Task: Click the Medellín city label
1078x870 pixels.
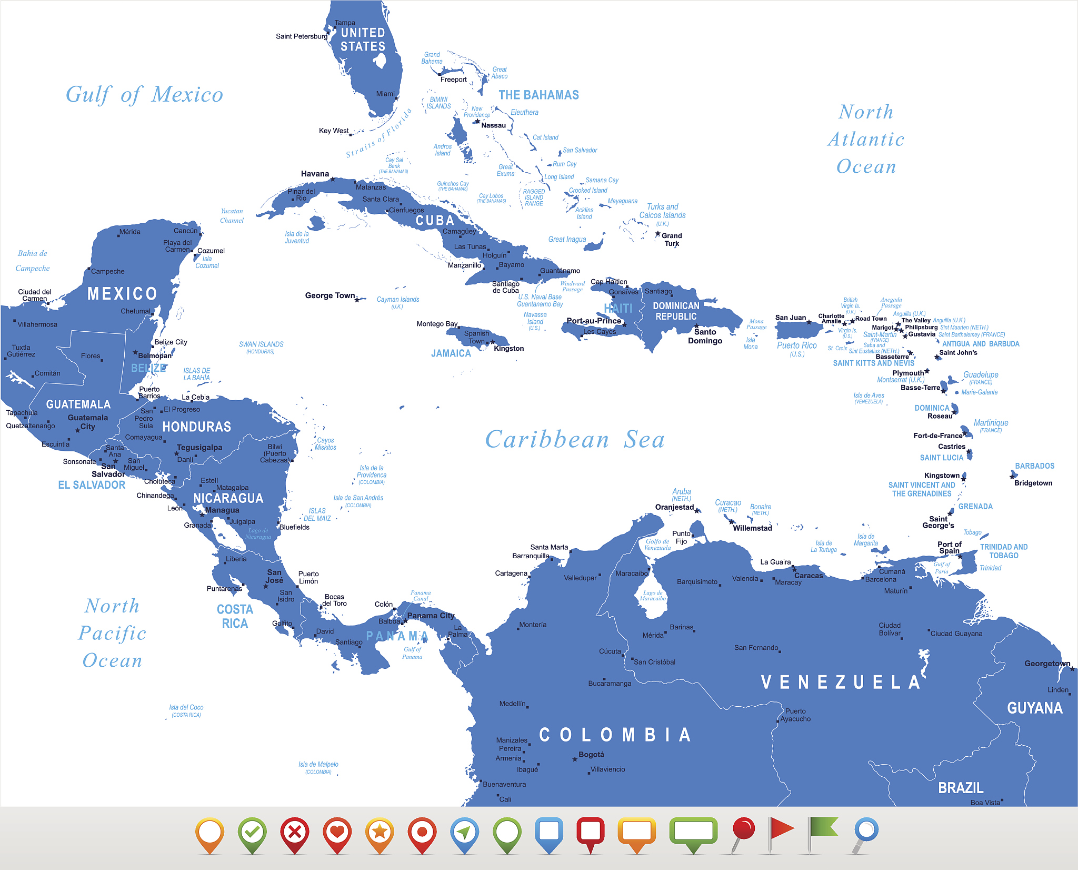Action: pos(512,704)
